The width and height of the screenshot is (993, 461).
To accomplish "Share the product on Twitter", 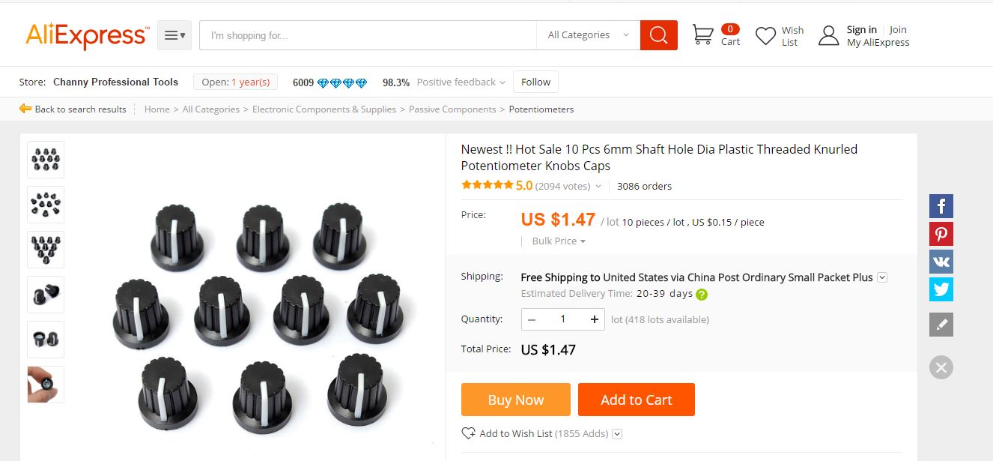I will coord(941,289).
